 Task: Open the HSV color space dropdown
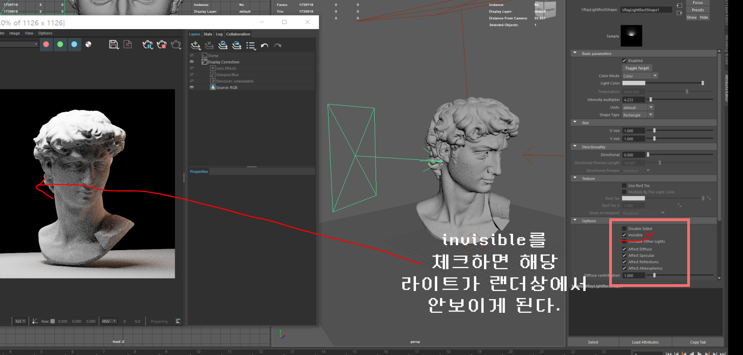click(109, 321)
